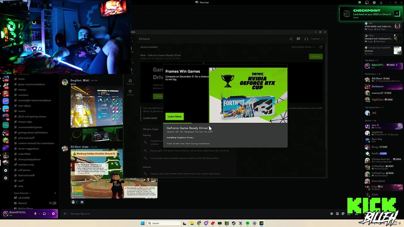The width and height of the screenshot is (404, 227).
Task: Open the Resident Evil biohazard activity card
Action: [x=383, y=38]
